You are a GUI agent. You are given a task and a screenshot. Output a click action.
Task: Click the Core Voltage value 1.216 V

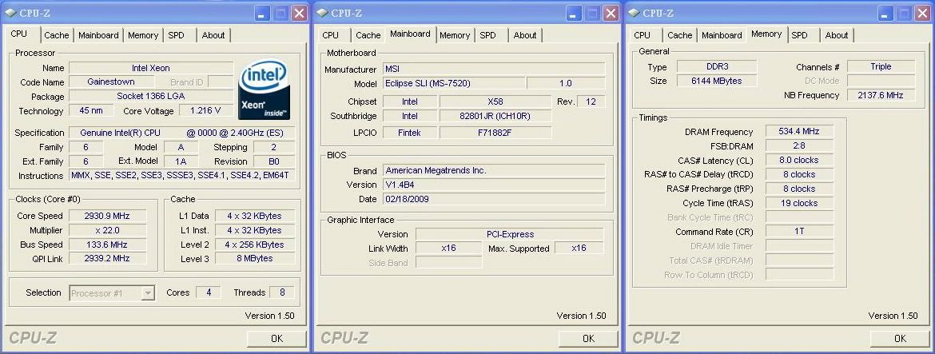[x=205, y=110]
